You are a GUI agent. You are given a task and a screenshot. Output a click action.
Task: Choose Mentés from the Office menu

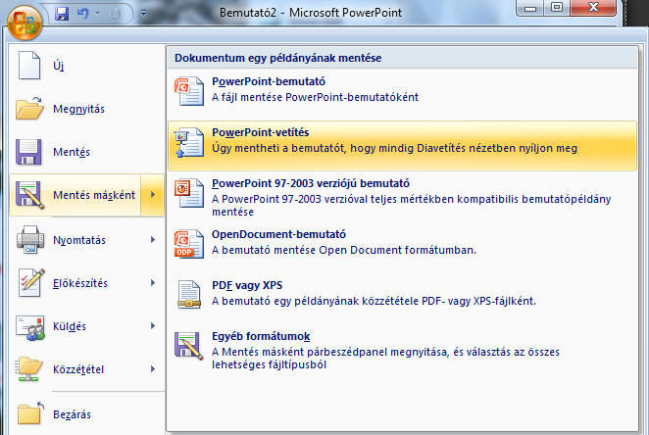coord(72,152)
